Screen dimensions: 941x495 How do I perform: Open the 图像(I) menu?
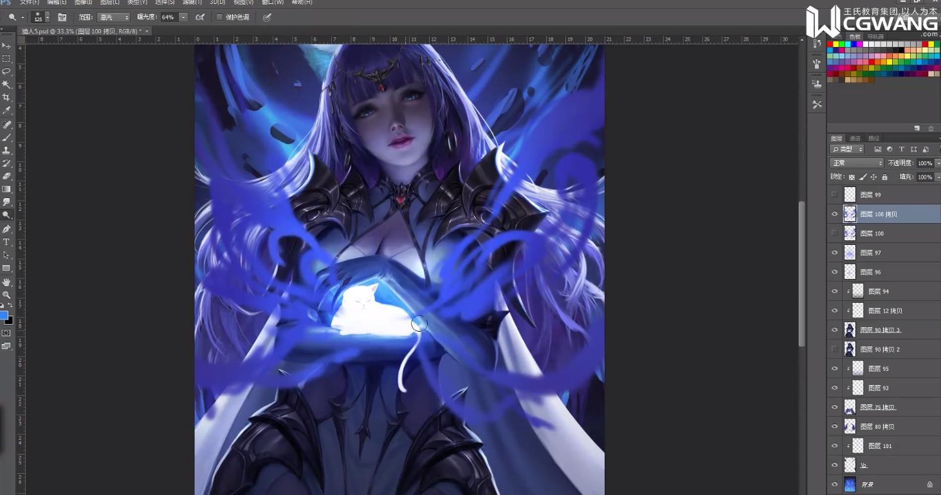click(x=82, y=3)
